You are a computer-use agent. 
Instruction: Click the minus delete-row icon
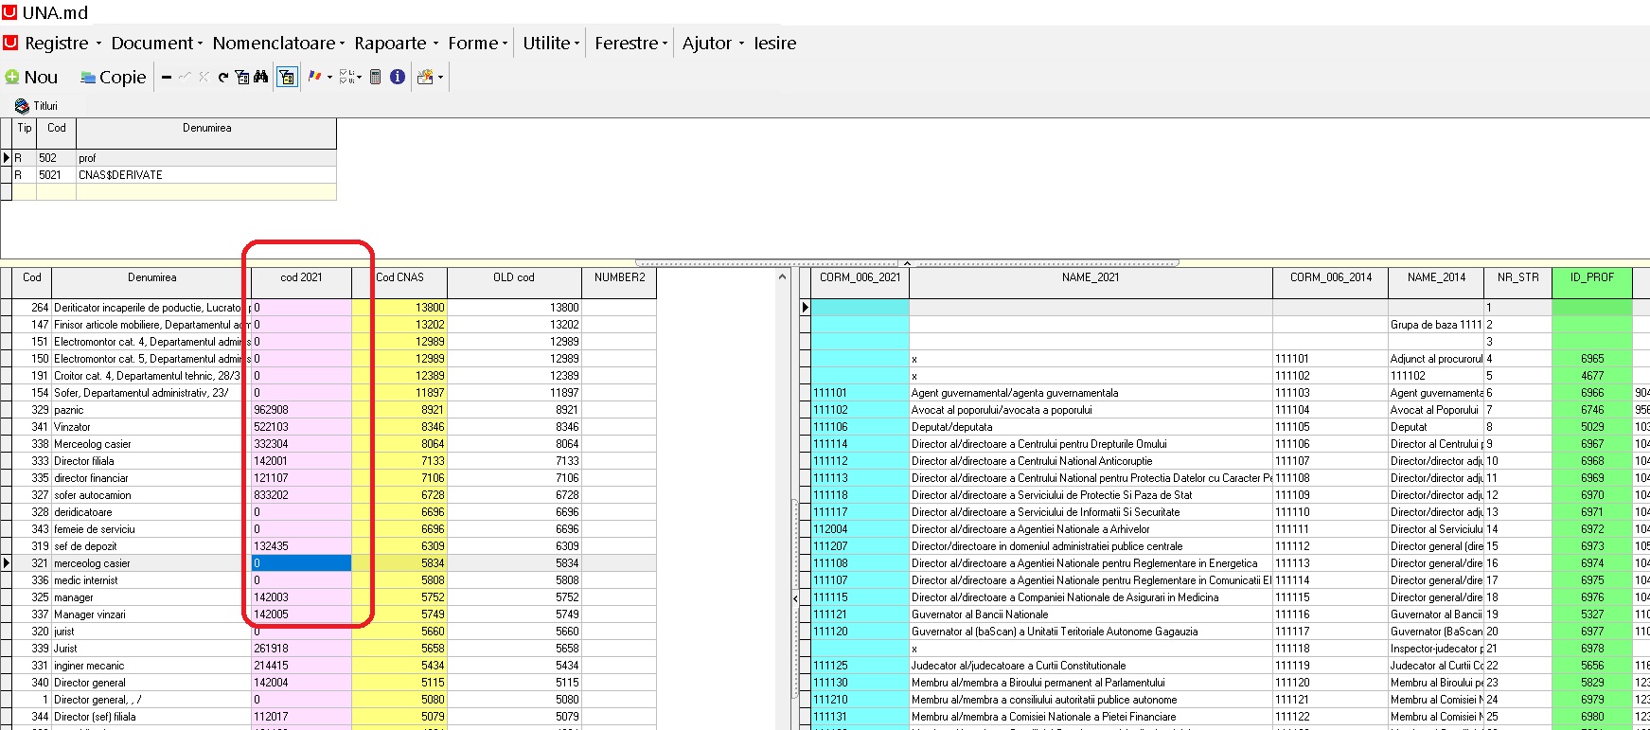(167, 78)
